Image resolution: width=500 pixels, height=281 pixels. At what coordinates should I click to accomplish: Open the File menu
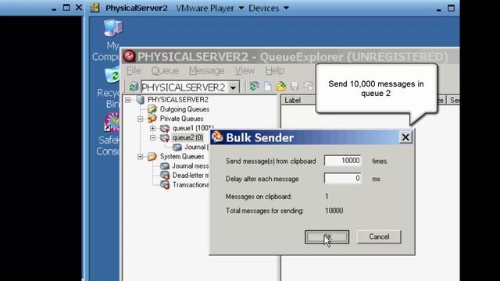[x=134, y=71]
